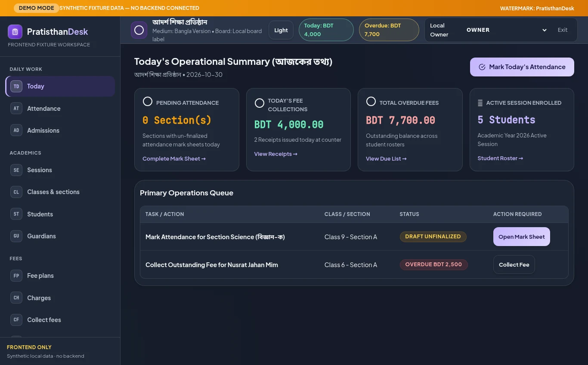Click the CH icon beside Charges
This screenshot has height=365, width=588.
click(x=16, y=298)
